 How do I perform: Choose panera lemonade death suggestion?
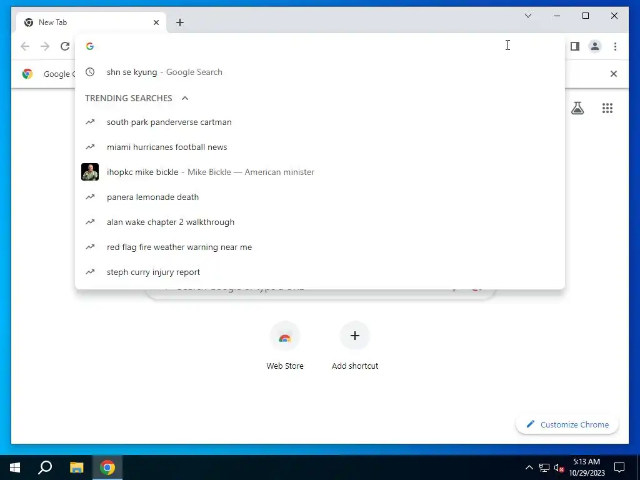tap(320, 197)
